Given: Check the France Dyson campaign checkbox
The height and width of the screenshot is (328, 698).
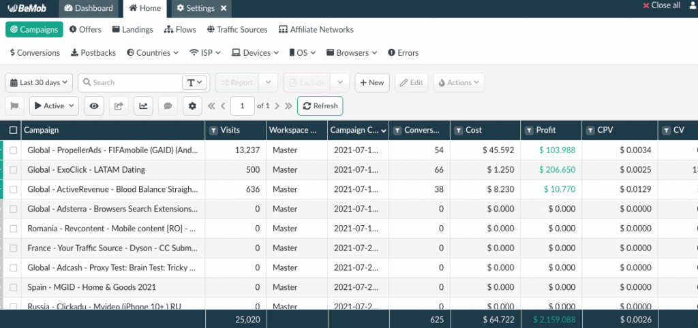Looking at the screenshot, I should click(14, 248).
